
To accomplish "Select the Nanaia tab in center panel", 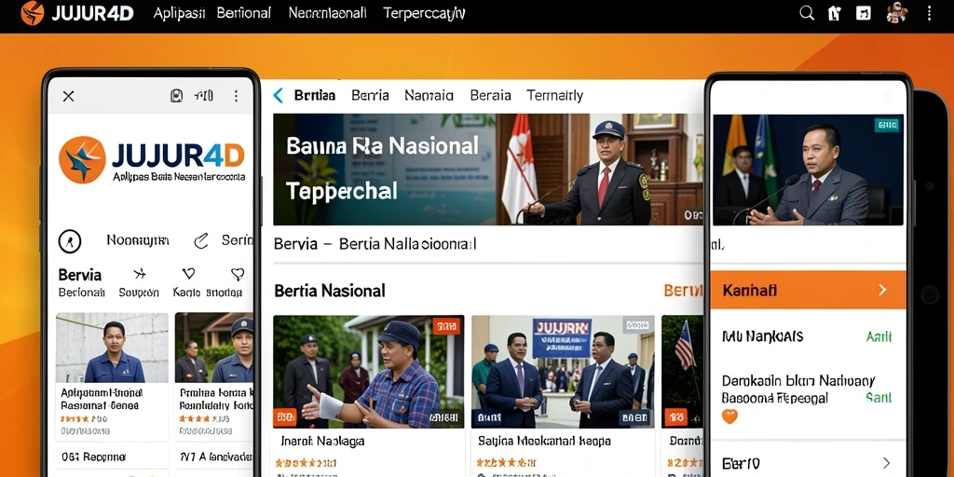I will (429, 96).
